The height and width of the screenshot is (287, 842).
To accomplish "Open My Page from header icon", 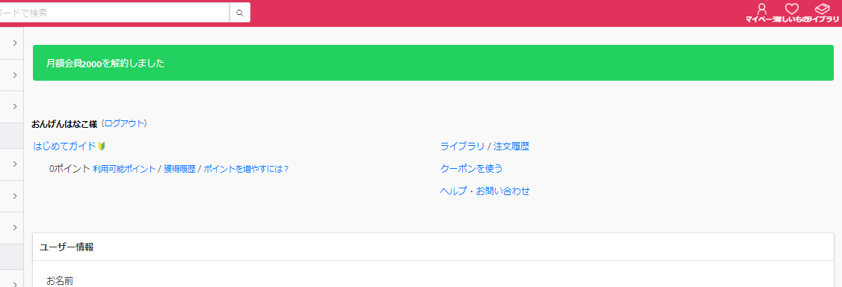I will click(x=761, y=13).
